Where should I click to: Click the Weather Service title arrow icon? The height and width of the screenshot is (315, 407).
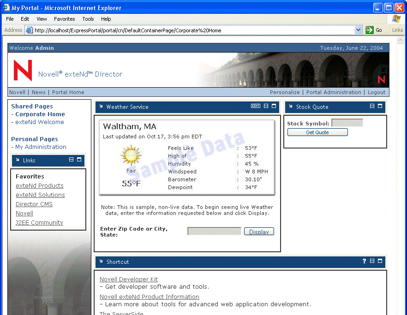coord(101,107)
